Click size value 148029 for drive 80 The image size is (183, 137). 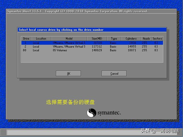pos(97,50)
